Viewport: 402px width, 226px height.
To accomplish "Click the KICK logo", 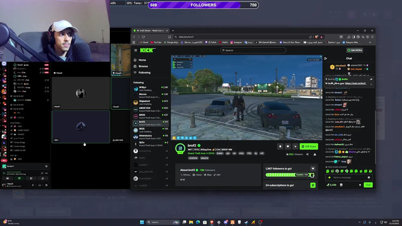I will 147,50.
